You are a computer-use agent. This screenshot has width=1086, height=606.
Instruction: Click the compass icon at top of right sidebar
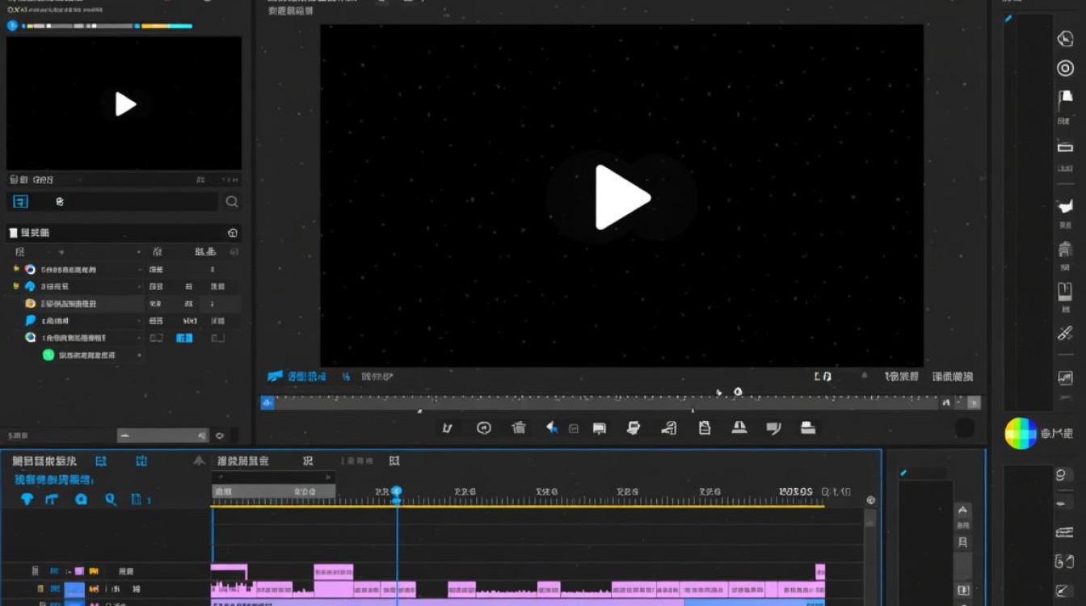point(1065,39)
